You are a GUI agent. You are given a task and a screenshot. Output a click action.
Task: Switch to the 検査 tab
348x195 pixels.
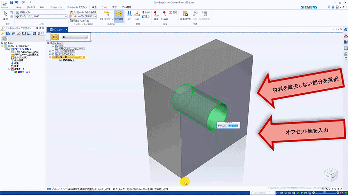point(94,7)
